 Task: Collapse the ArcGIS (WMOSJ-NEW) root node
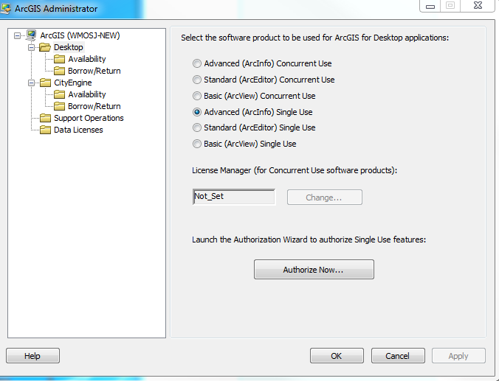pos(17,35)
